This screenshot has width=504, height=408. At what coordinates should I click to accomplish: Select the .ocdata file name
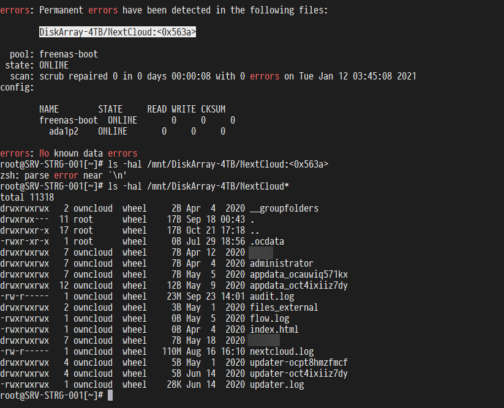click(267, 242)
